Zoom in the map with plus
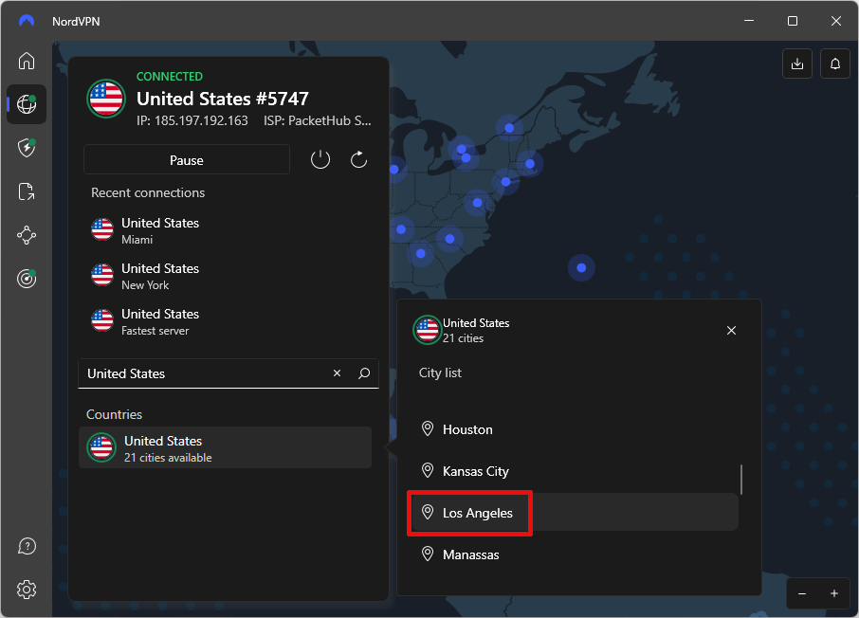The width and height of the screenshot is (859, 618). [834, 594]
